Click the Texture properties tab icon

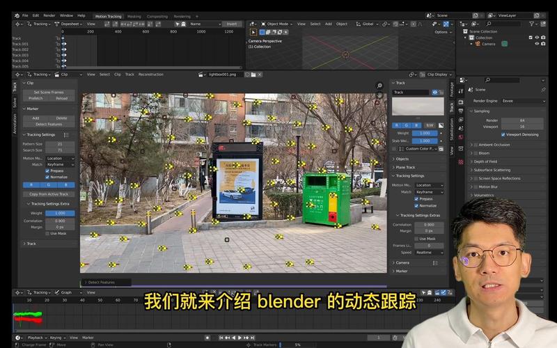[461, 162]
